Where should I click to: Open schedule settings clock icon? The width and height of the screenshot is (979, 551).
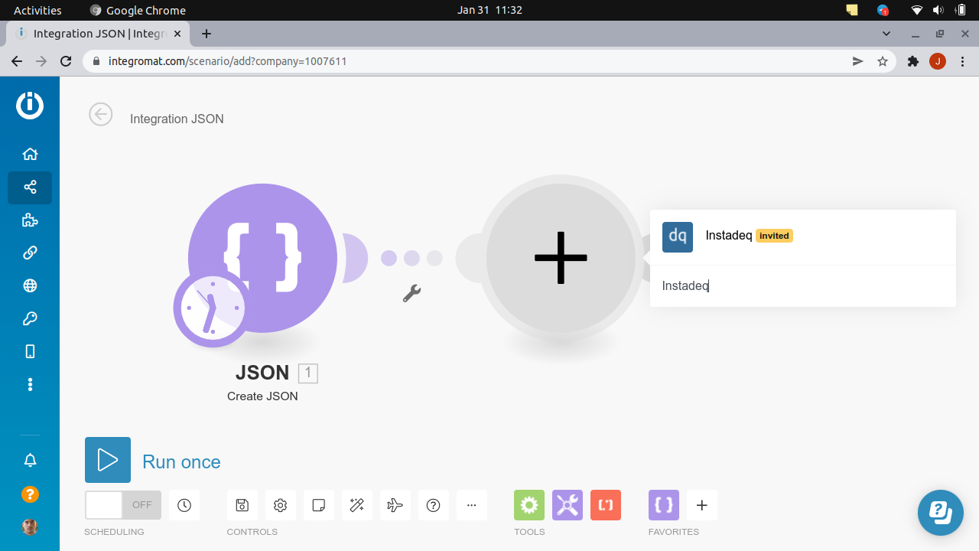[x=184, y=505]
